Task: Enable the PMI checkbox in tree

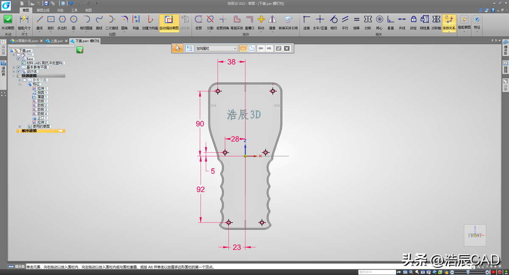Action: (18, 55)
